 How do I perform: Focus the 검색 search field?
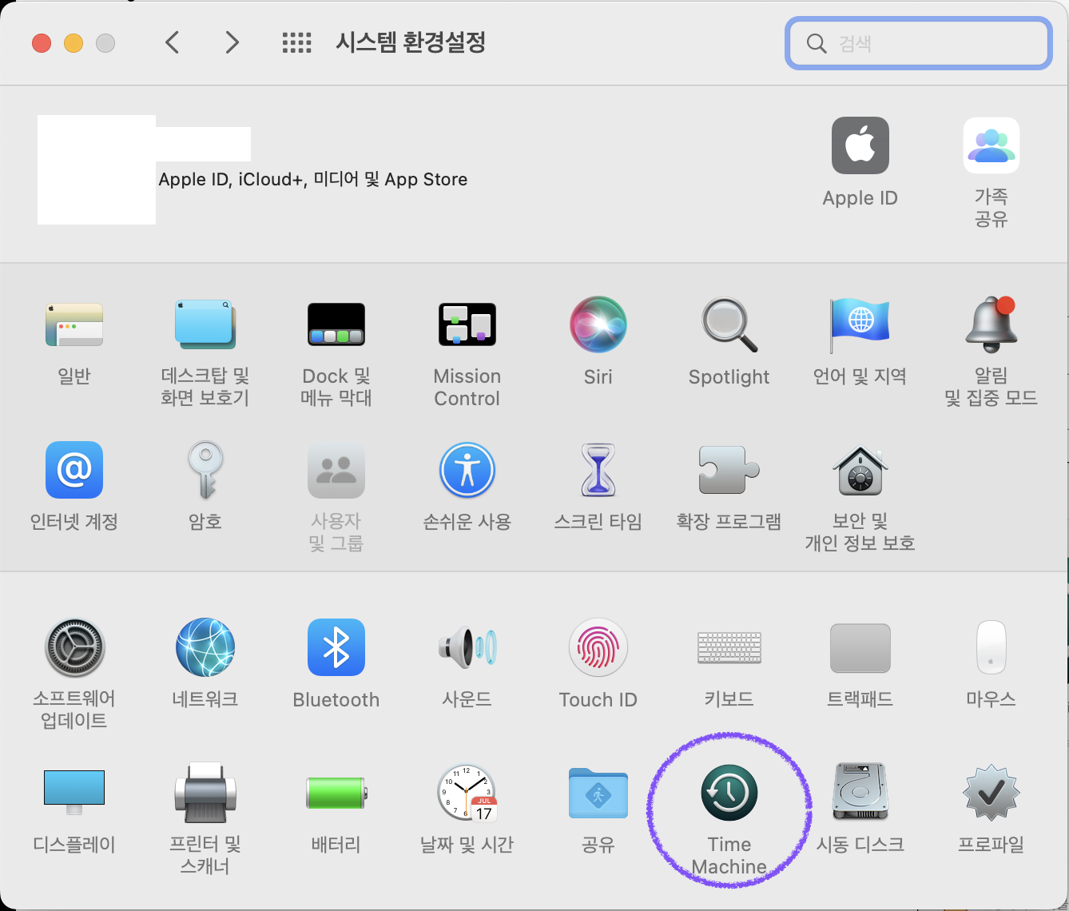coord(919,43)
